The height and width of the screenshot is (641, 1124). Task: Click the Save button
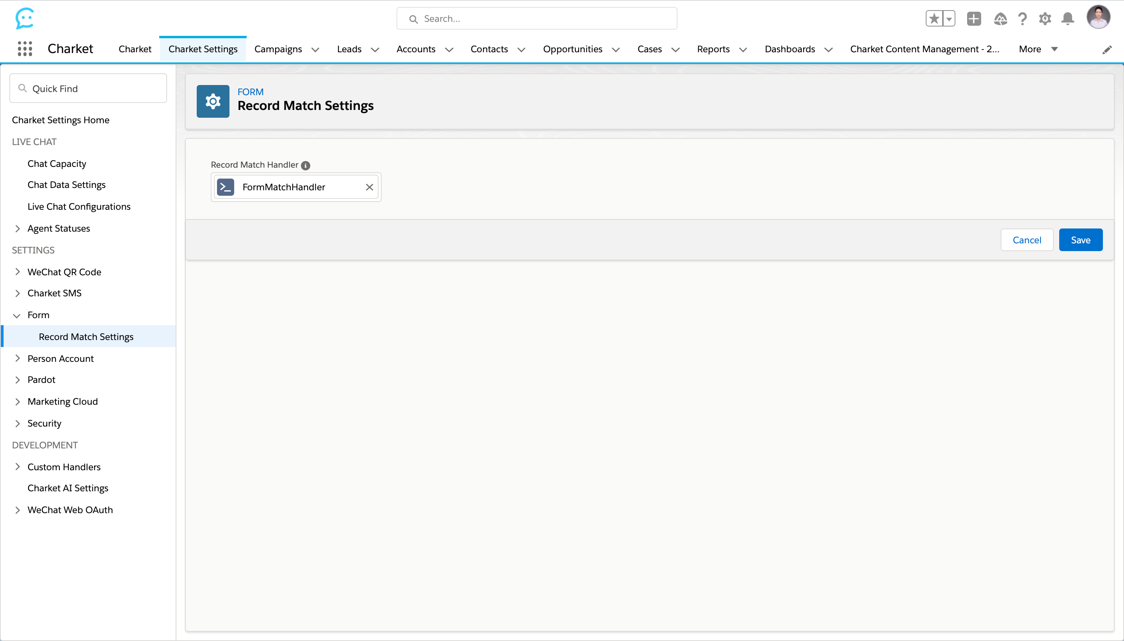pos(1080,240)
